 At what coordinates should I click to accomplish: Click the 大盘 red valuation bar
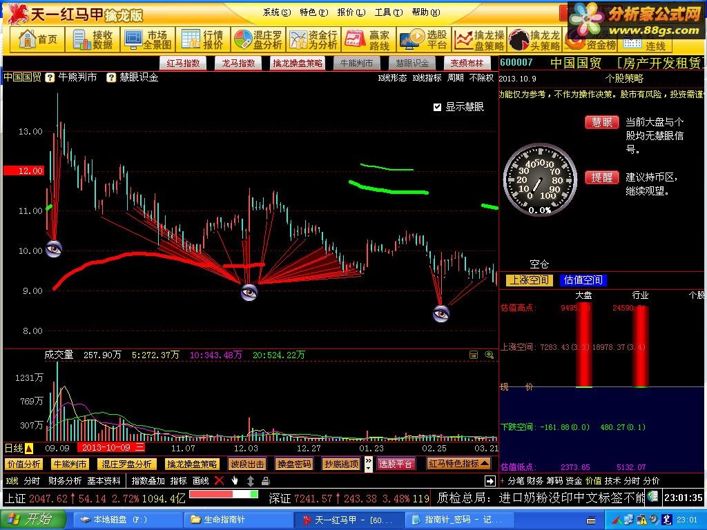tap(584, 345)
